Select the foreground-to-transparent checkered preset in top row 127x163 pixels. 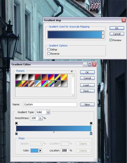click(x=25, y=77)
